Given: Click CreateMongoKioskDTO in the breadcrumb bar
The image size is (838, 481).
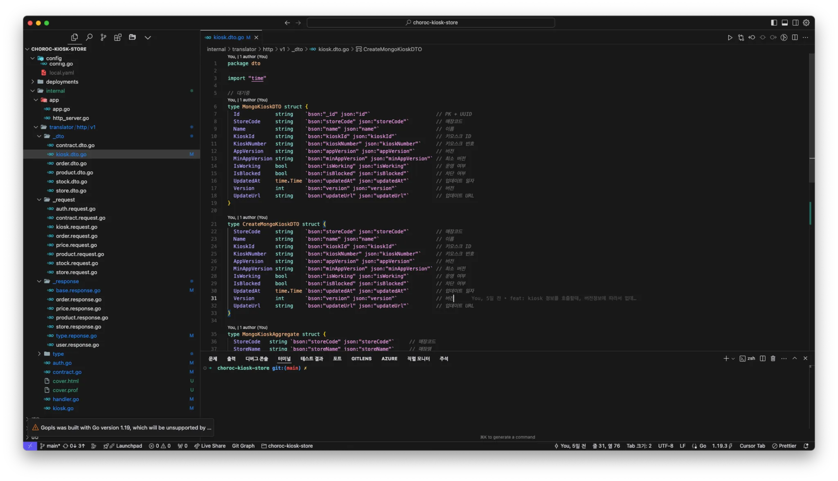Looking at the screenshot, I should (x=392, y=49).
